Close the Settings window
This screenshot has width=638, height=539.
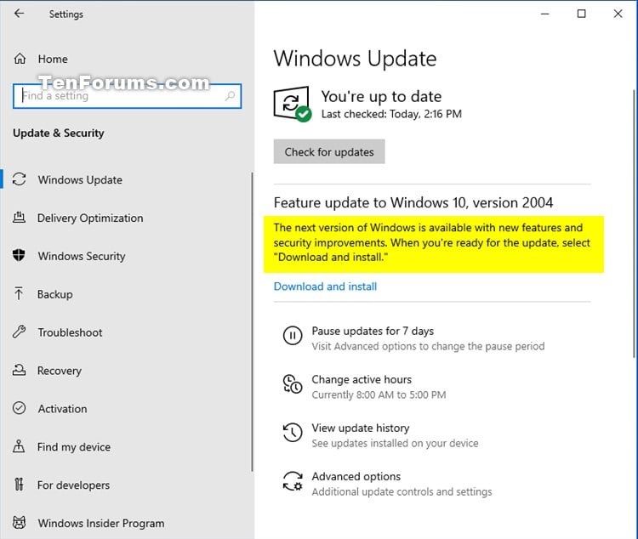(618, 14)
